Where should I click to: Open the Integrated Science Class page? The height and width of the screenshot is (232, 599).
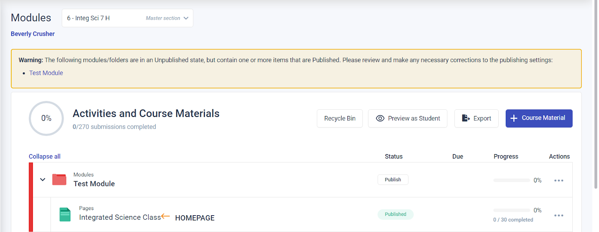click(120, 217)
